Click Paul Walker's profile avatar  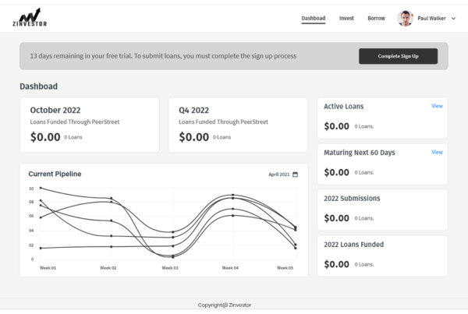point(405,18)
